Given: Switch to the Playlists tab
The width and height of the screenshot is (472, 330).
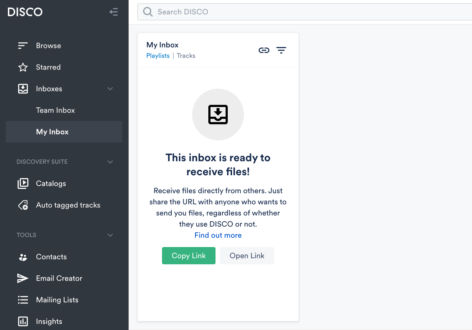Looking at the screenshot, I should click(x=158, y=56).
